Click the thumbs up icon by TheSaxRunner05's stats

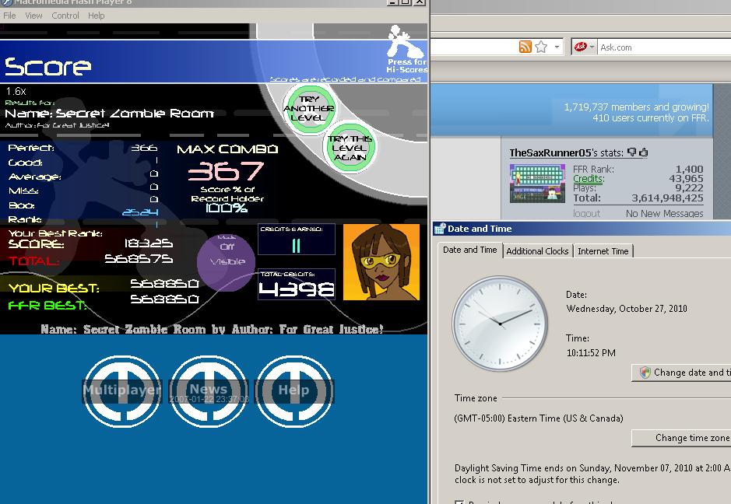click(x=643, y=152)
